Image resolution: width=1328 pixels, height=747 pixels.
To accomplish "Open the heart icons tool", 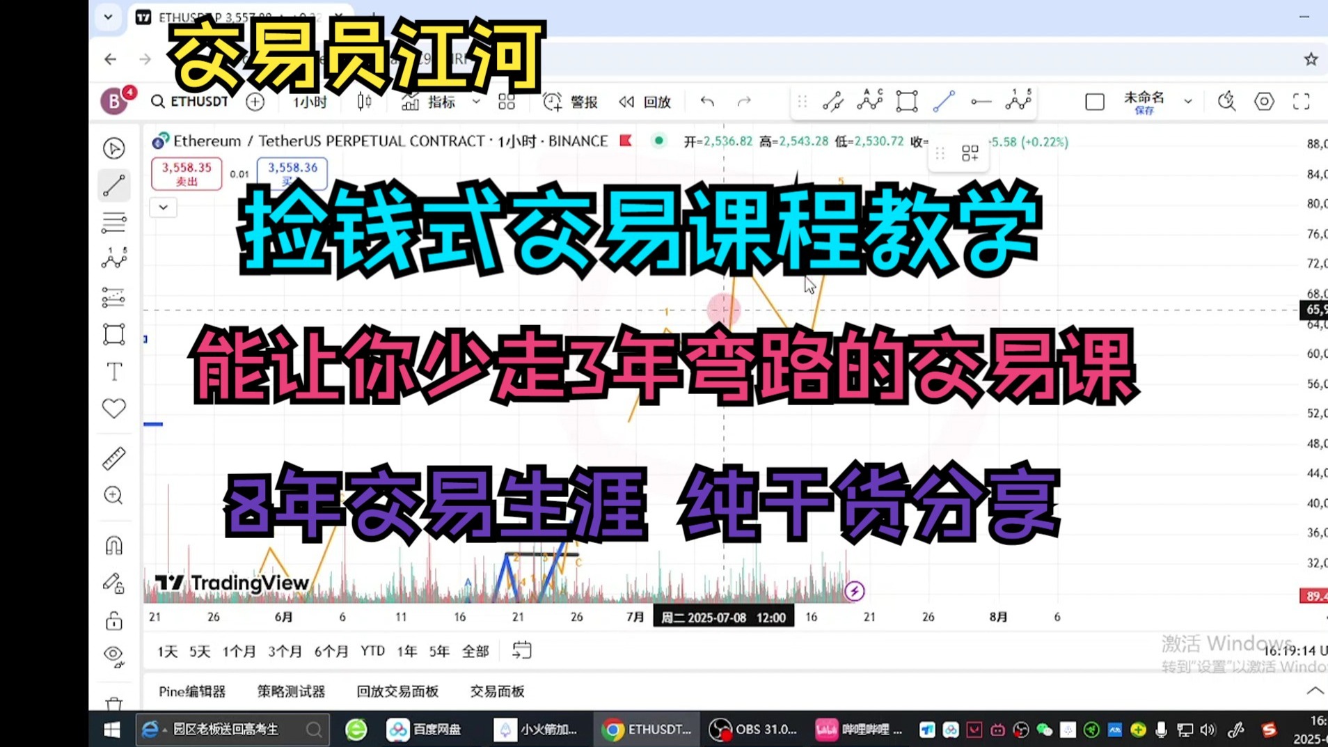I will point(114,408).
